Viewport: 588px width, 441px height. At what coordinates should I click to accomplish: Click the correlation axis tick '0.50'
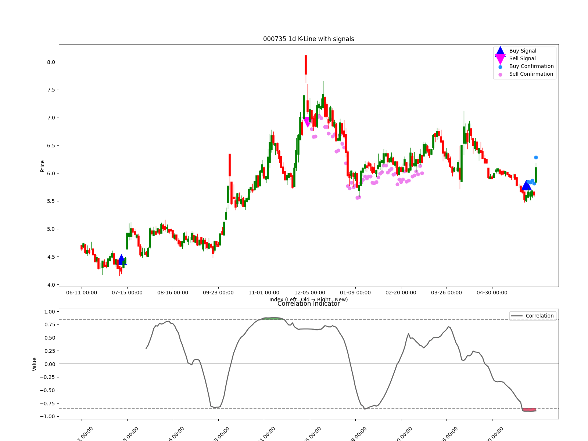[x=50, y=338]
